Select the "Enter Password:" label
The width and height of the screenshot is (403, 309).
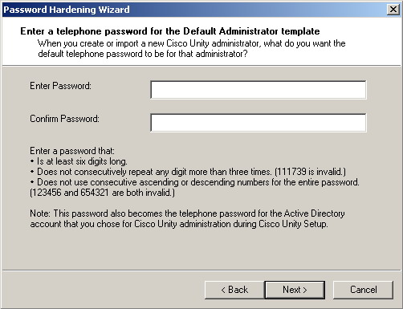click(60, 86)
